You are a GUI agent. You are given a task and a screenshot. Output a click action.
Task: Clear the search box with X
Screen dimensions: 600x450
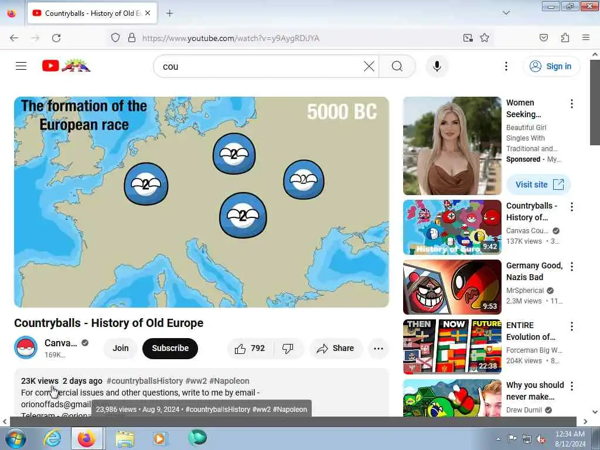click(369, 66)
